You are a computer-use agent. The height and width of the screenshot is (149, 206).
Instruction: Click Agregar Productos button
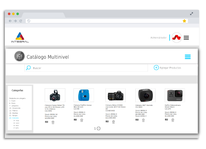(x=167, y=68)
